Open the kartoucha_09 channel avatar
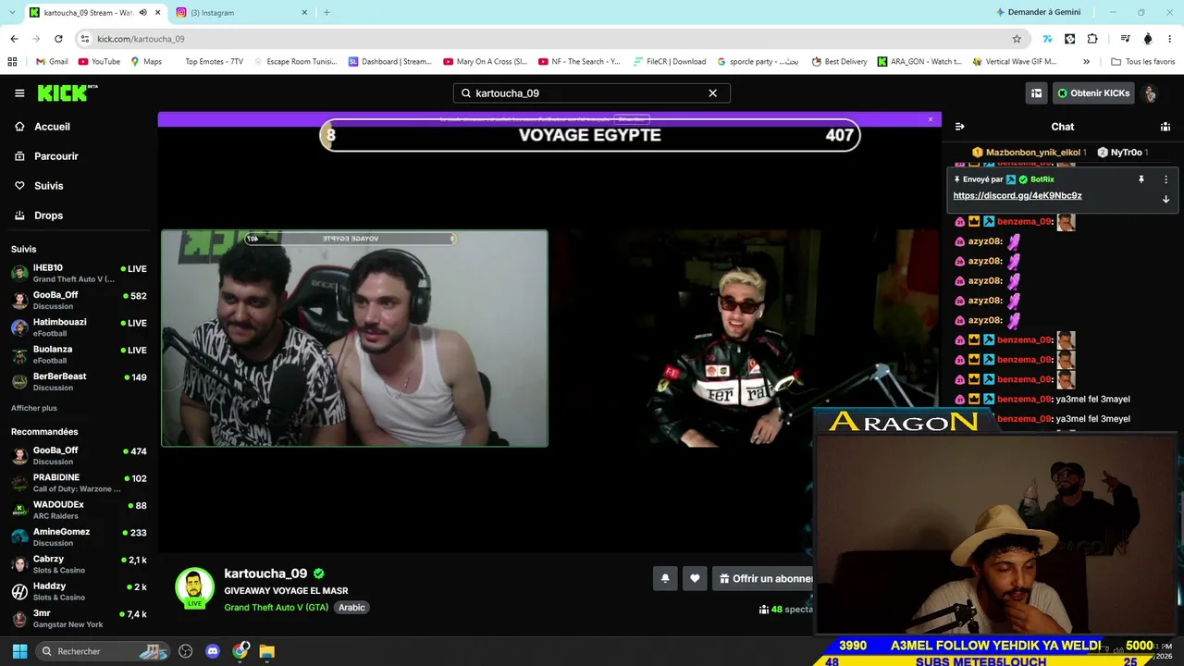This screenshot has width=1184, height=666. pos(194,587)
